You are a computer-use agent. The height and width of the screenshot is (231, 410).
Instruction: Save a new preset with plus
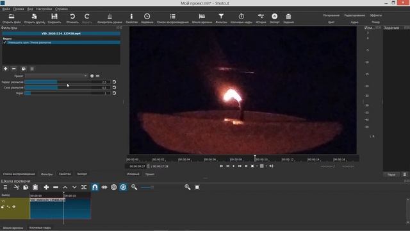coord(92,76)
